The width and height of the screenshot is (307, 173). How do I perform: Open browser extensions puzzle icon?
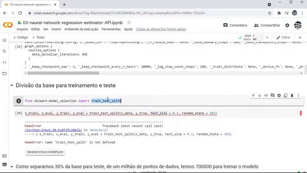click(x=279, y=13)
